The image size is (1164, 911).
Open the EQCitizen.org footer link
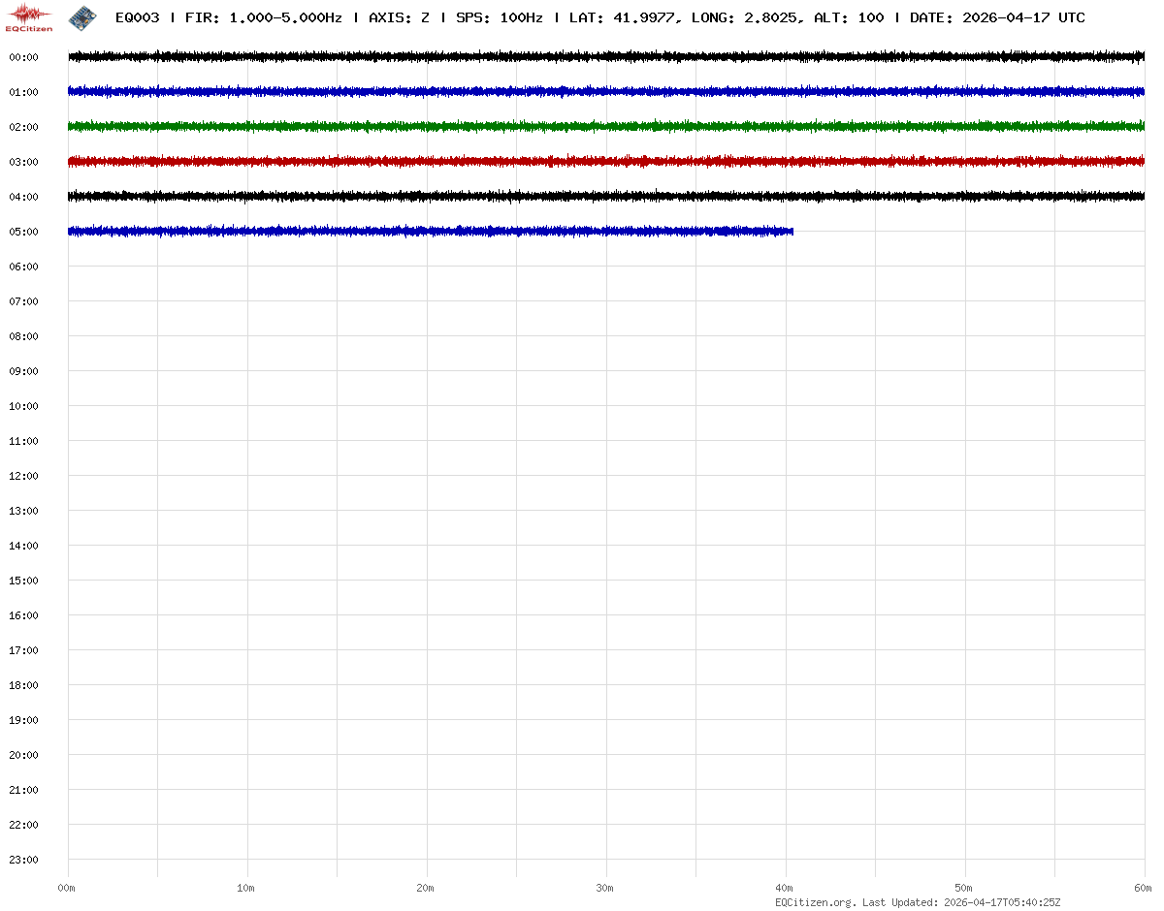(815, 902)
